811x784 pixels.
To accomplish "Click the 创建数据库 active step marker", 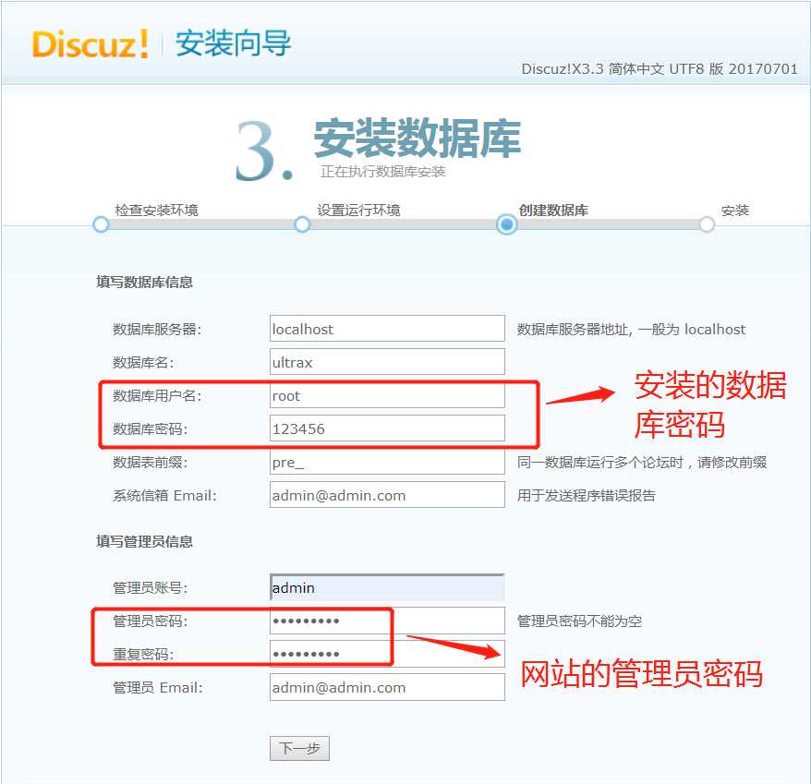I will [507, 224].
